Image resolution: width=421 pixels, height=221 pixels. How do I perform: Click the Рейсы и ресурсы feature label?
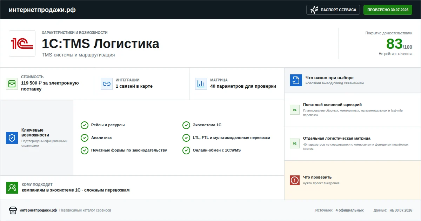pos(108,125)
